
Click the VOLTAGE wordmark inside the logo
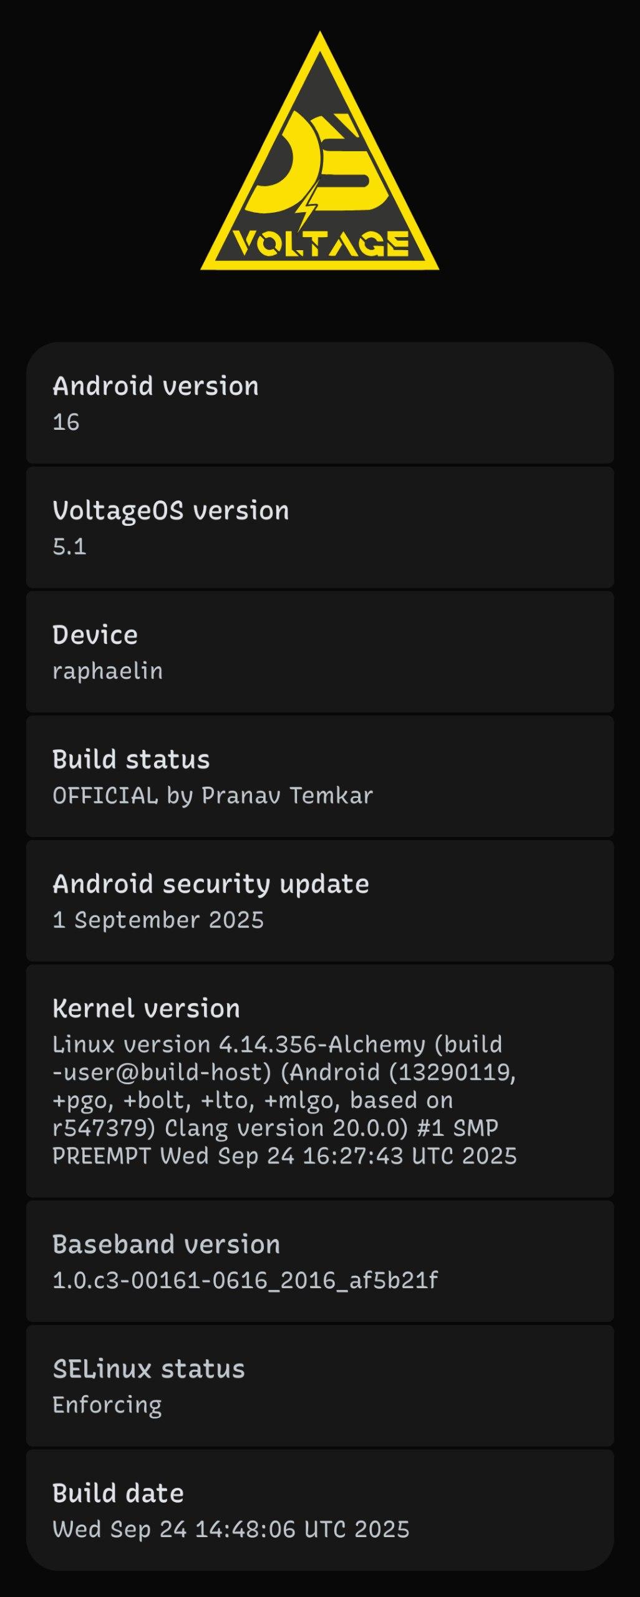[321, 244]
